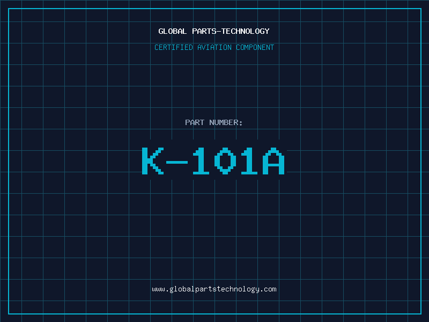Click the ".com" ending of the URL

pos(269,289)
